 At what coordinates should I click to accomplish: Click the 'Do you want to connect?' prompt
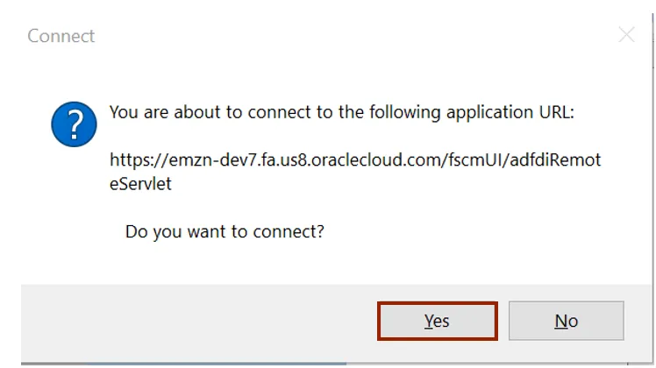pos(225,232)
